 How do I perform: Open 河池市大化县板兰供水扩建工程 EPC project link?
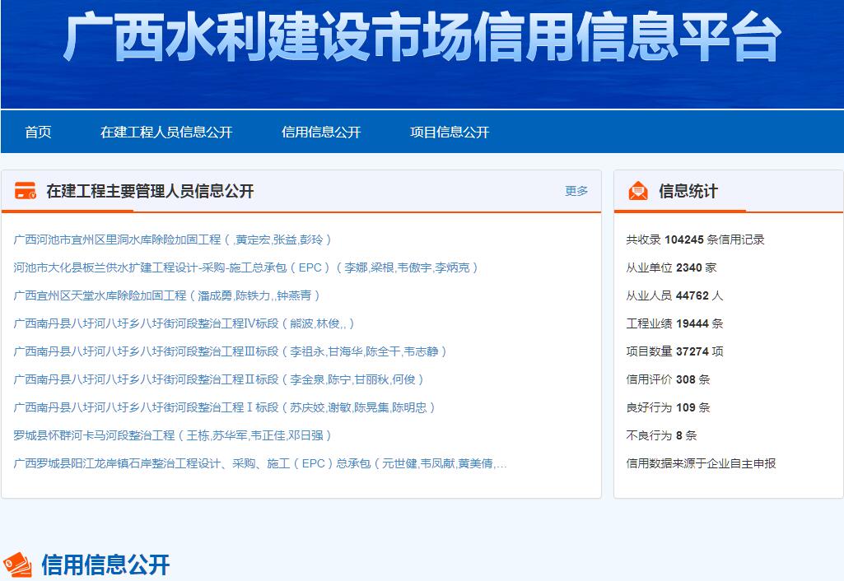[245, 267]
